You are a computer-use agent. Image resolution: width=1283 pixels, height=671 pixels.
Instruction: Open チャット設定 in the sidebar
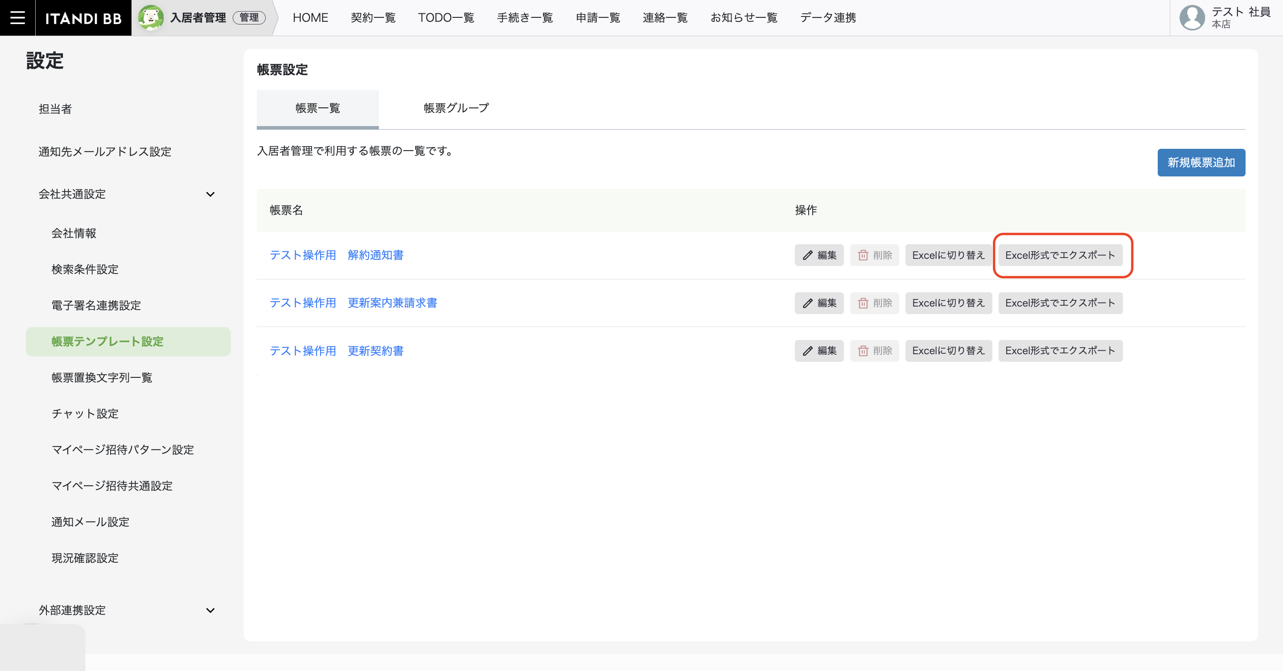click(85, 413)
